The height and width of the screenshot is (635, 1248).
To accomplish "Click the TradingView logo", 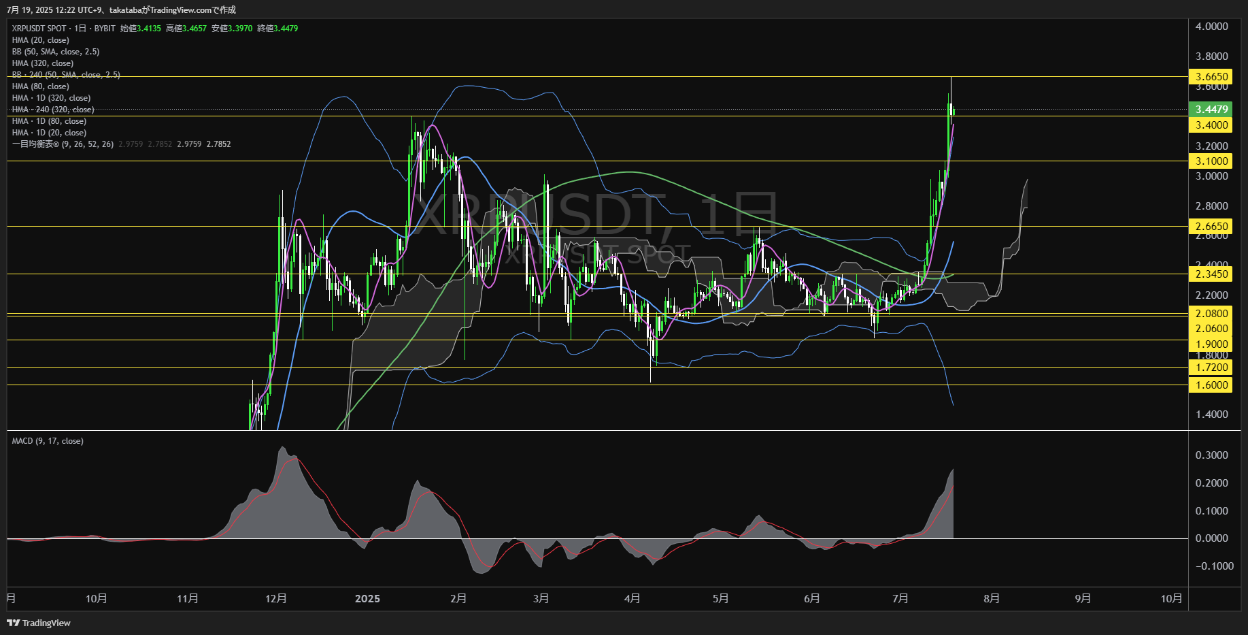I will (39, 623).
